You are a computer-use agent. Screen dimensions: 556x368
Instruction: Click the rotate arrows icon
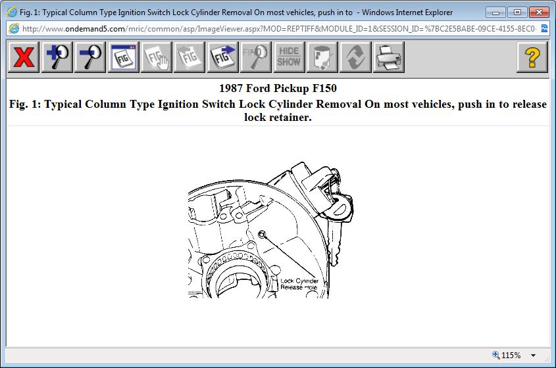pyautogui.click(x=355, y=57)
